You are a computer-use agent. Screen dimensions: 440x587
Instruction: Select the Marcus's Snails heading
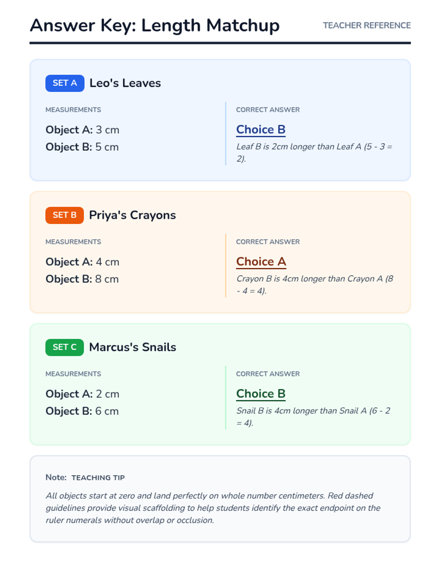tap(133, 347)
